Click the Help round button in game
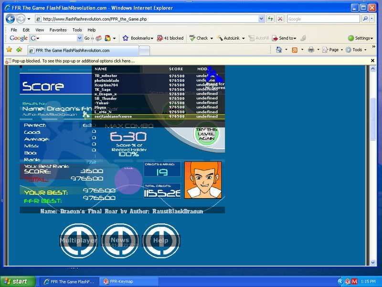The width and height of the screenshot is (382, 287). [161, 241]
